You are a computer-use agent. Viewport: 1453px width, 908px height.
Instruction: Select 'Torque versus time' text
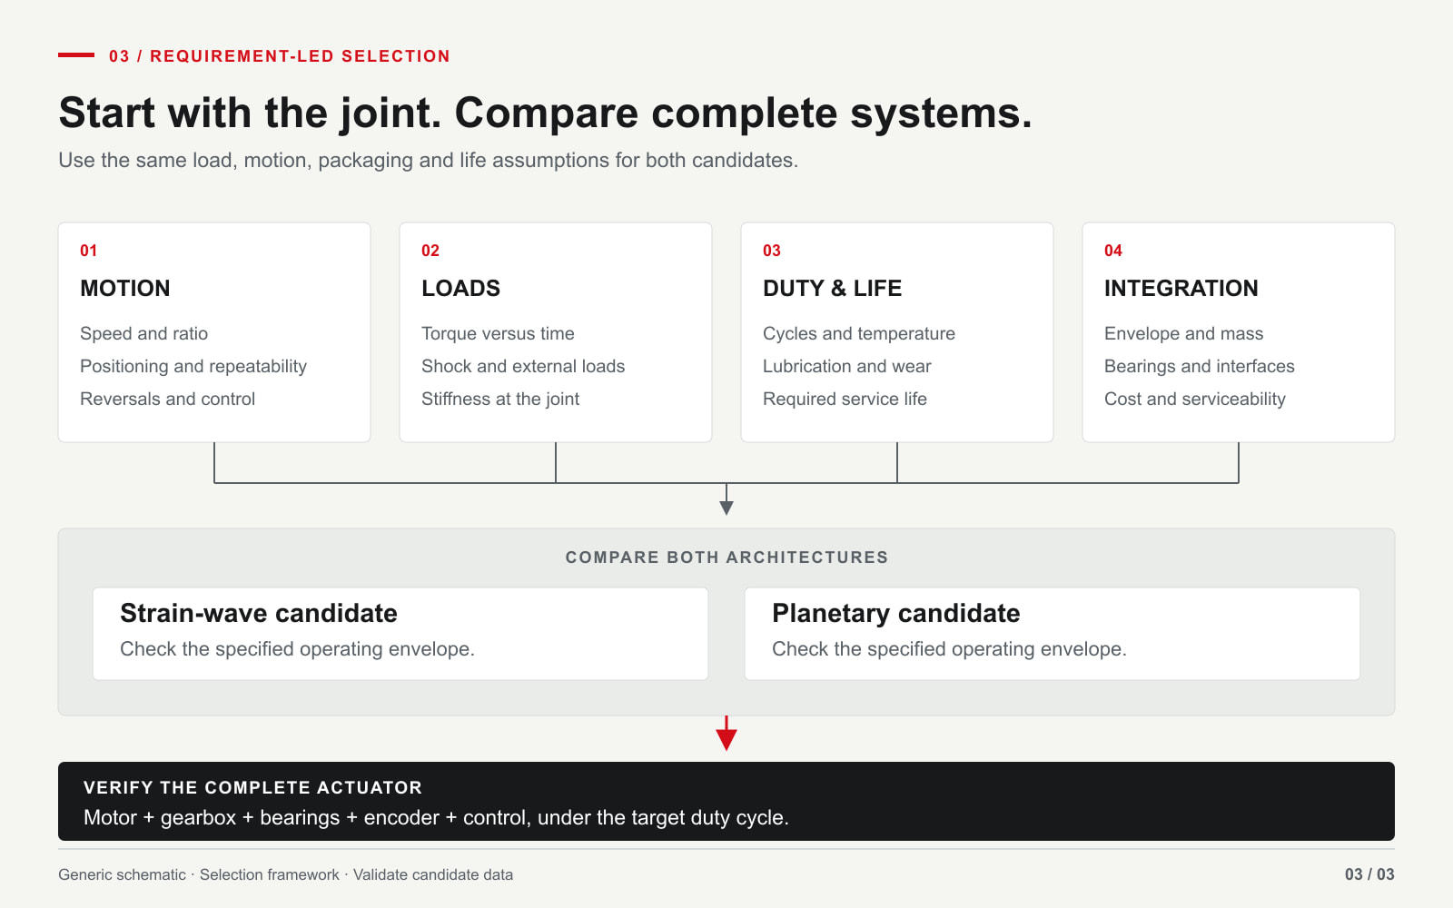(x=498, y=333)
